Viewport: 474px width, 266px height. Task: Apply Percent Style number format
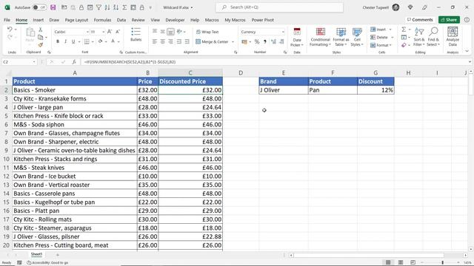tap(257, 41)
